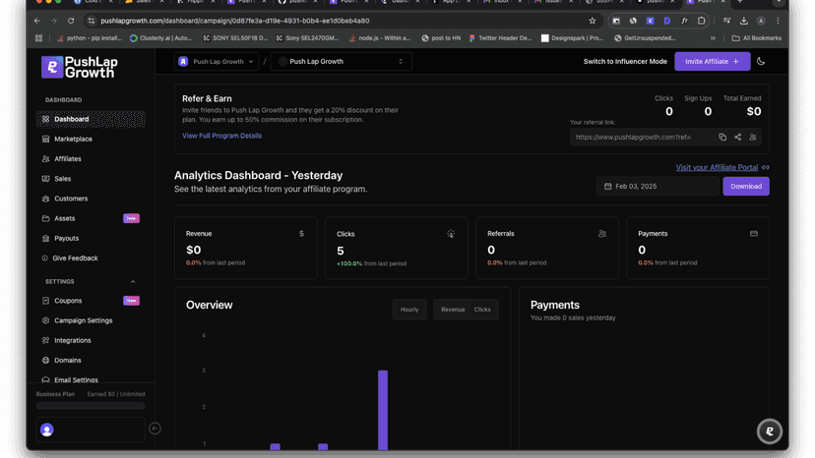Viewport: 815px width, 458px height.
Task: Collapse the sidebar using the arrow circle icon
Action: coord(155,429)
